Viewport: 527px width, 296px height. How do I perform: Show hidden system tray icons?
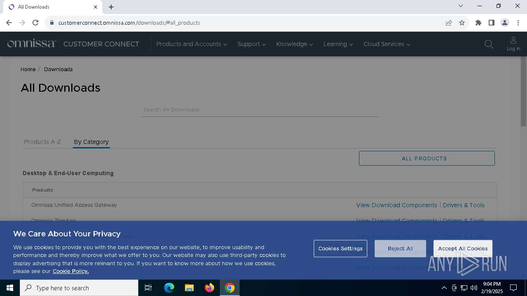click(444, 288)
